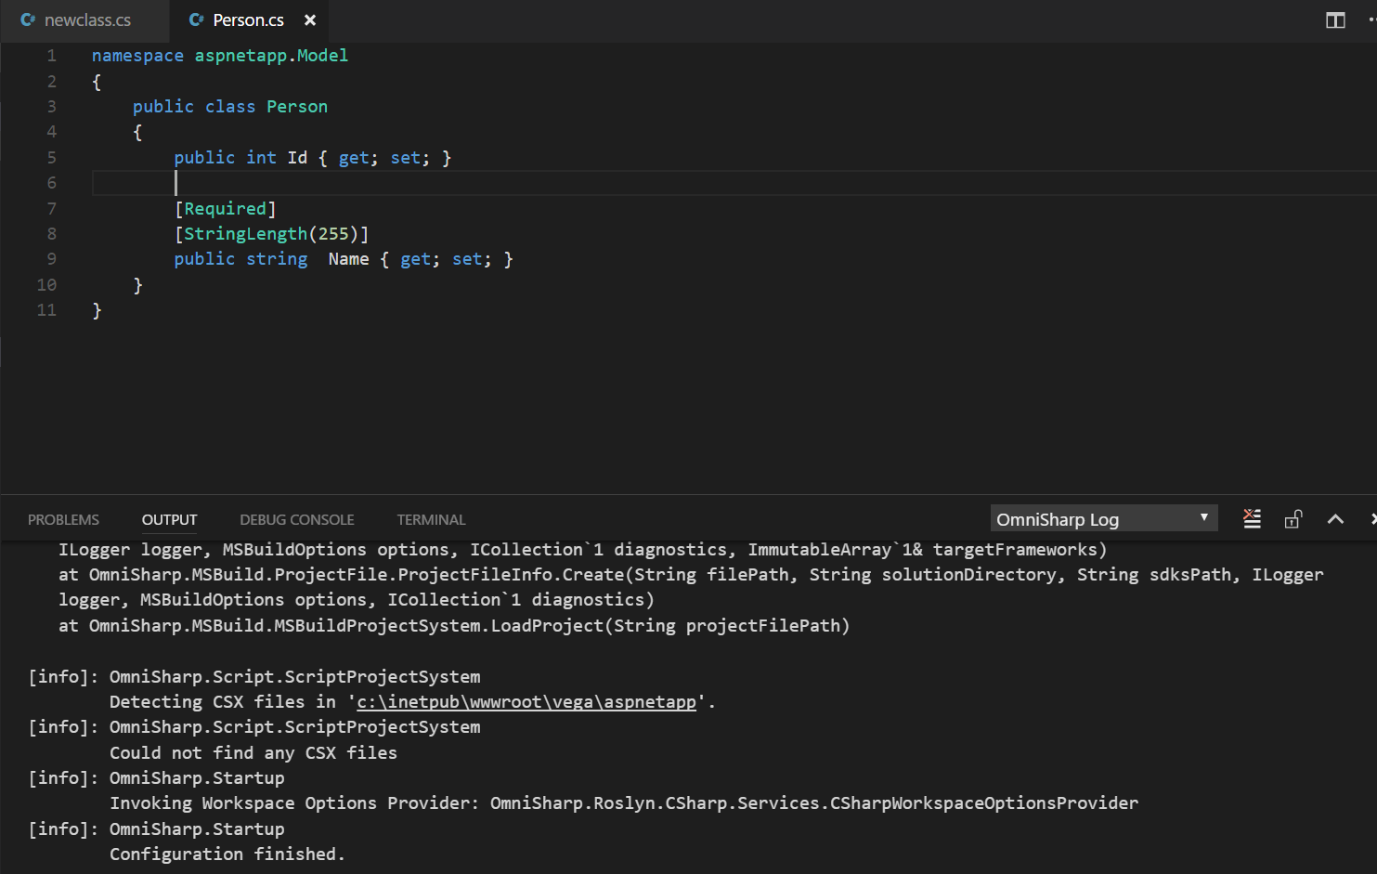Clear the output with the clear icon

(1253, 518)
